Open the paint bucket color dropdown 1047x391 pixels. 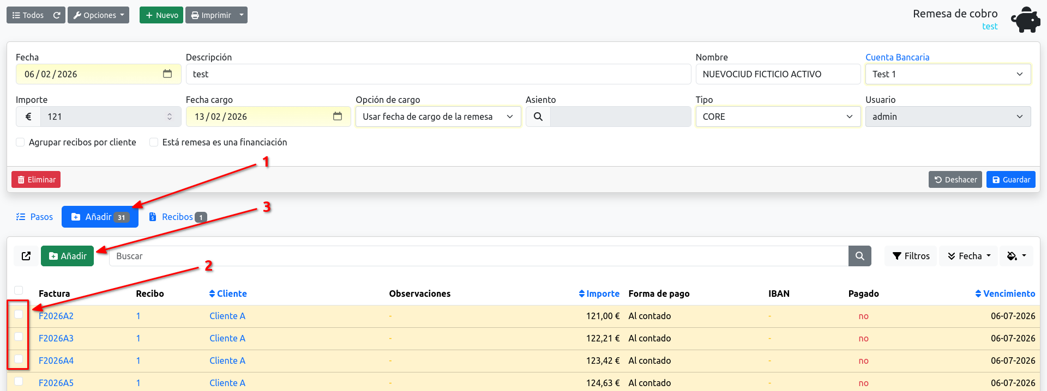[1016, 256]
